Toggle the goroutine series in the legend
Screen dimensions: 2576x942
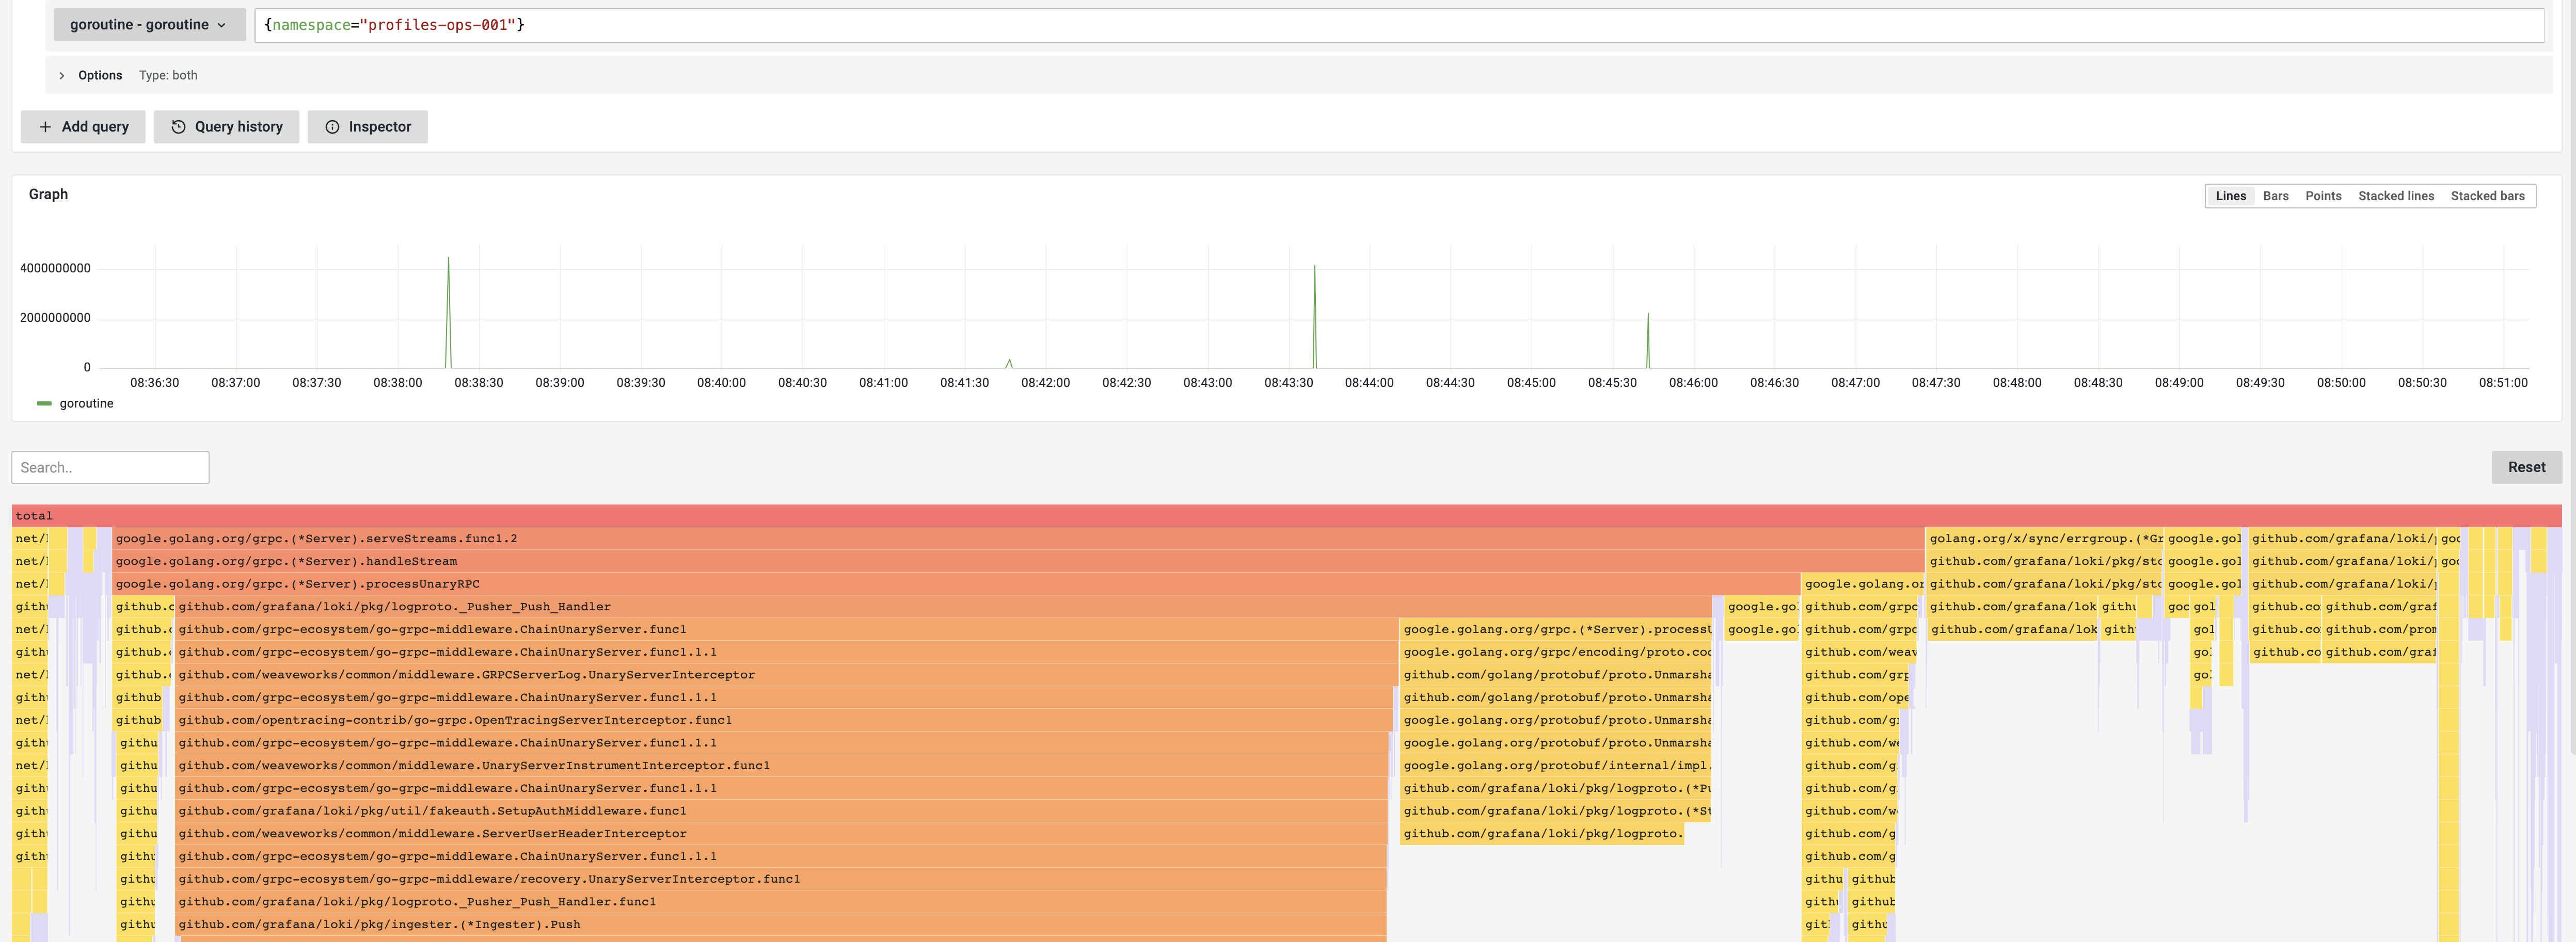point(86,403)
